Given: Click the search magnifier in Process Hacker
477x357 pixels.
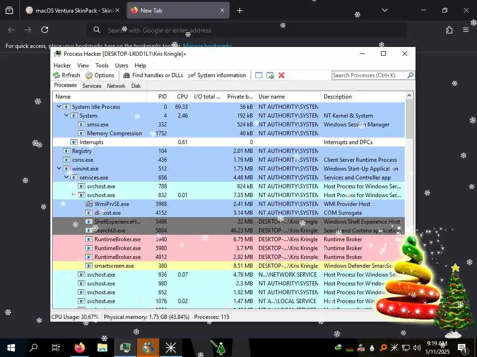Looking at the screenshot, I should click(x=410, y=75).
